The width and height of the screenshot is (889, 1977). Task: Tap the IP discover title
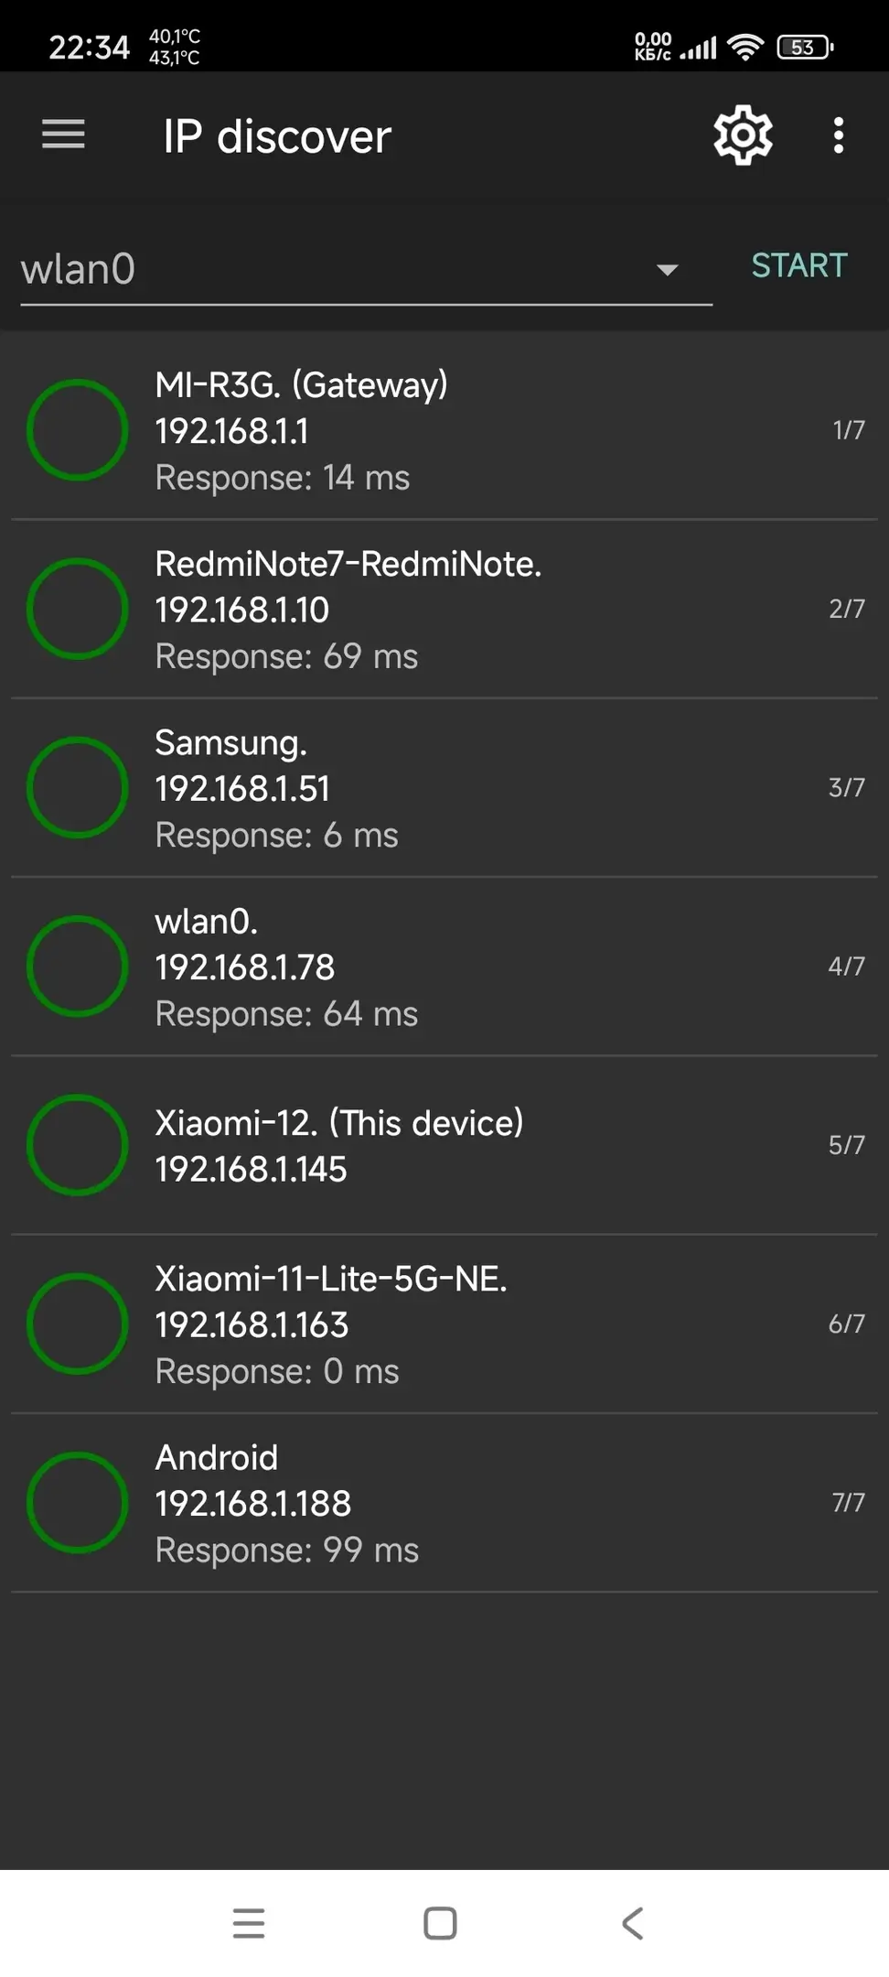point(277,136)
